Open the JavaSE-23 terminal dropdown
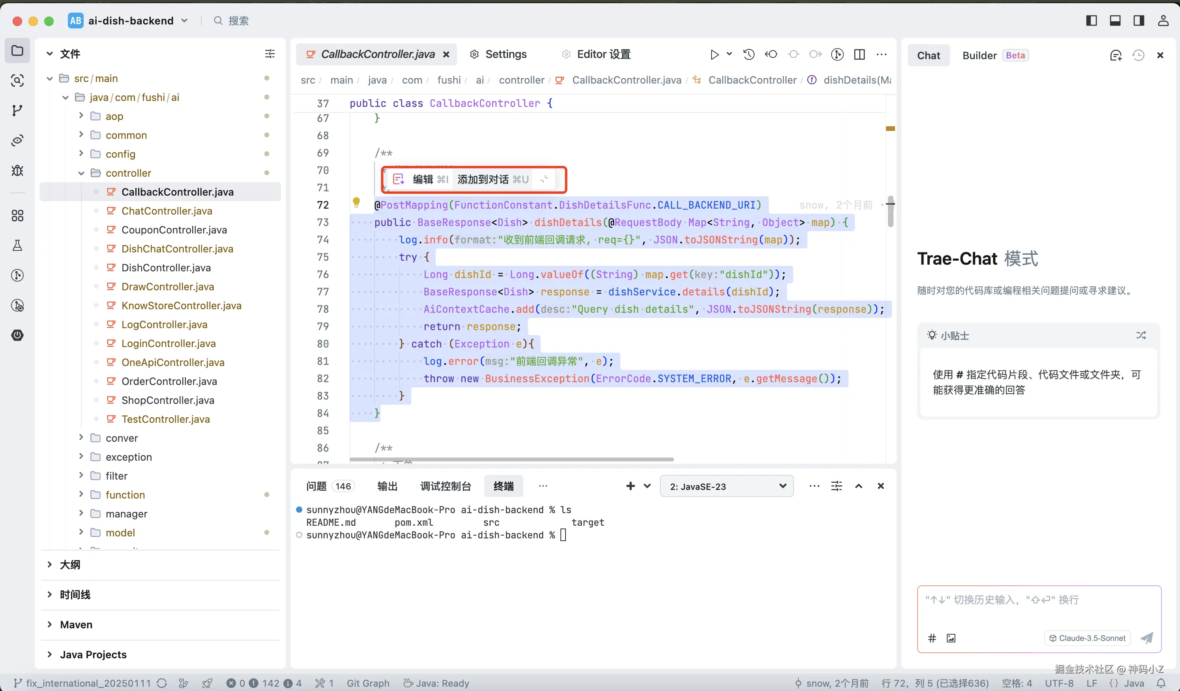1180x691 pixels. pyautogui.click(x=727, y=486)
